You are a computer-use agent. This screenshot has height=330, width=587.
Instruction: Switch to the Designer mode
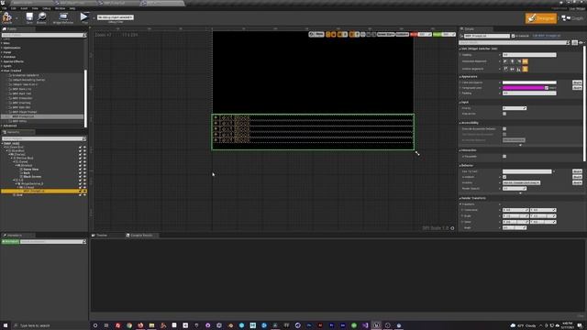540,18
